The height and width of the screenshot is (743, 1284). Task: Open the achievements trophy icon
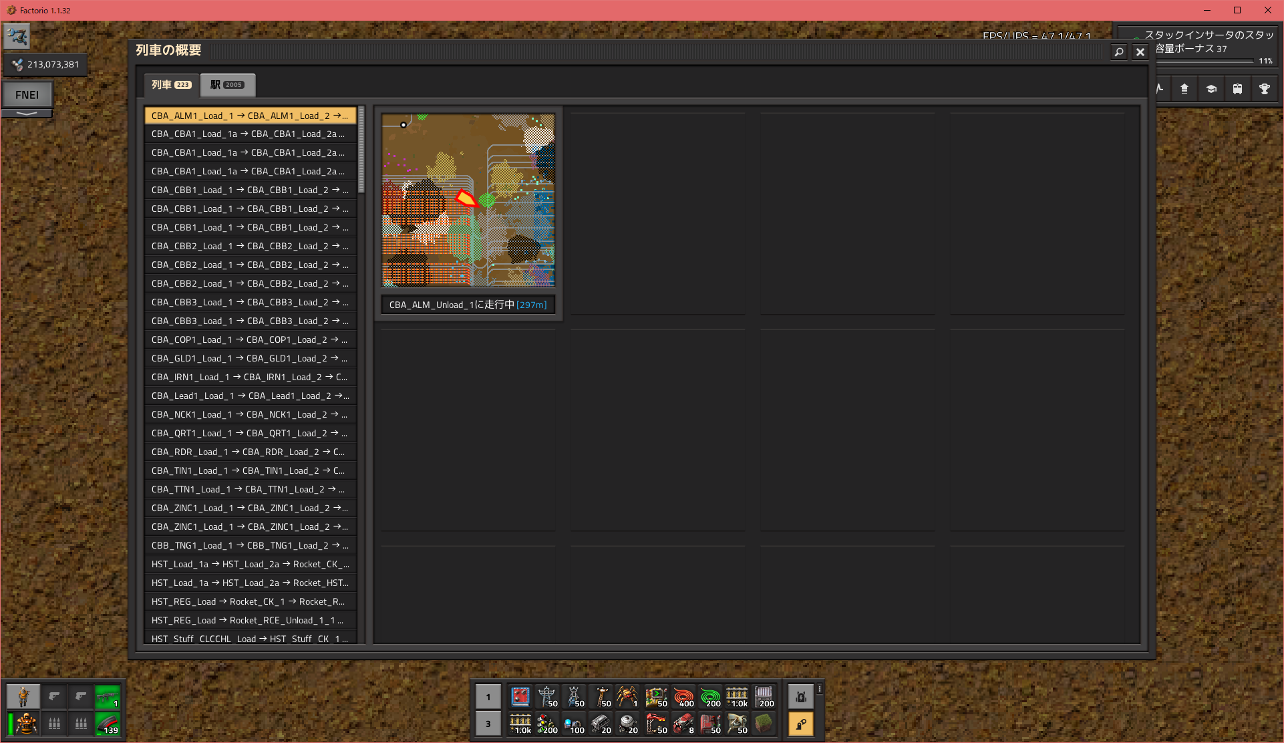pos(1265,89)
